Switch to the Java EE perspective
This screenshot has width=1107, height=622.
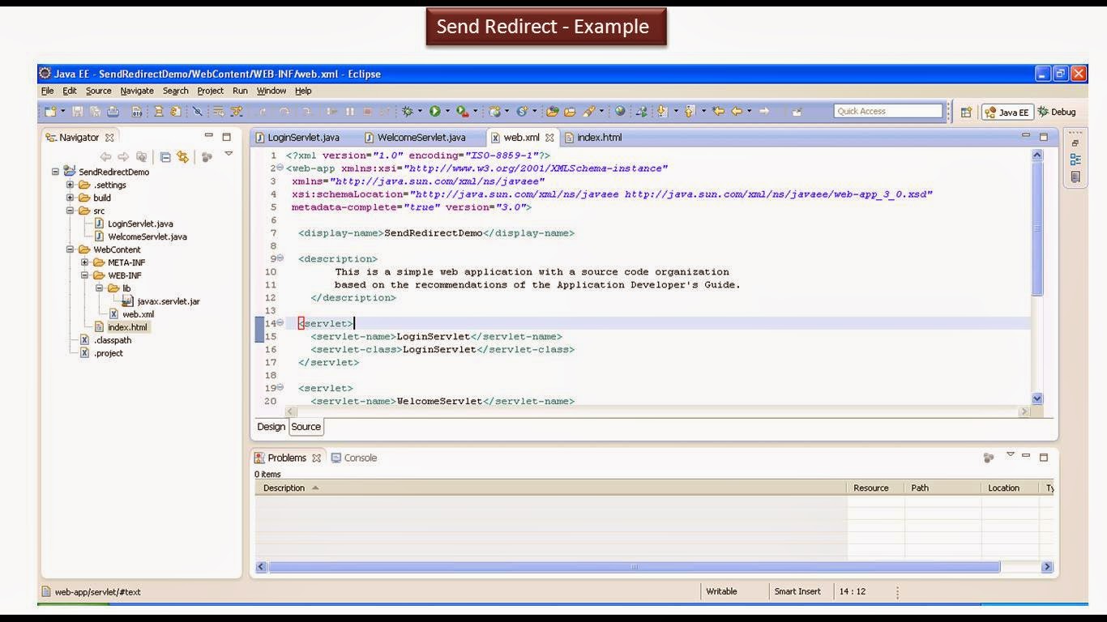1007,111
